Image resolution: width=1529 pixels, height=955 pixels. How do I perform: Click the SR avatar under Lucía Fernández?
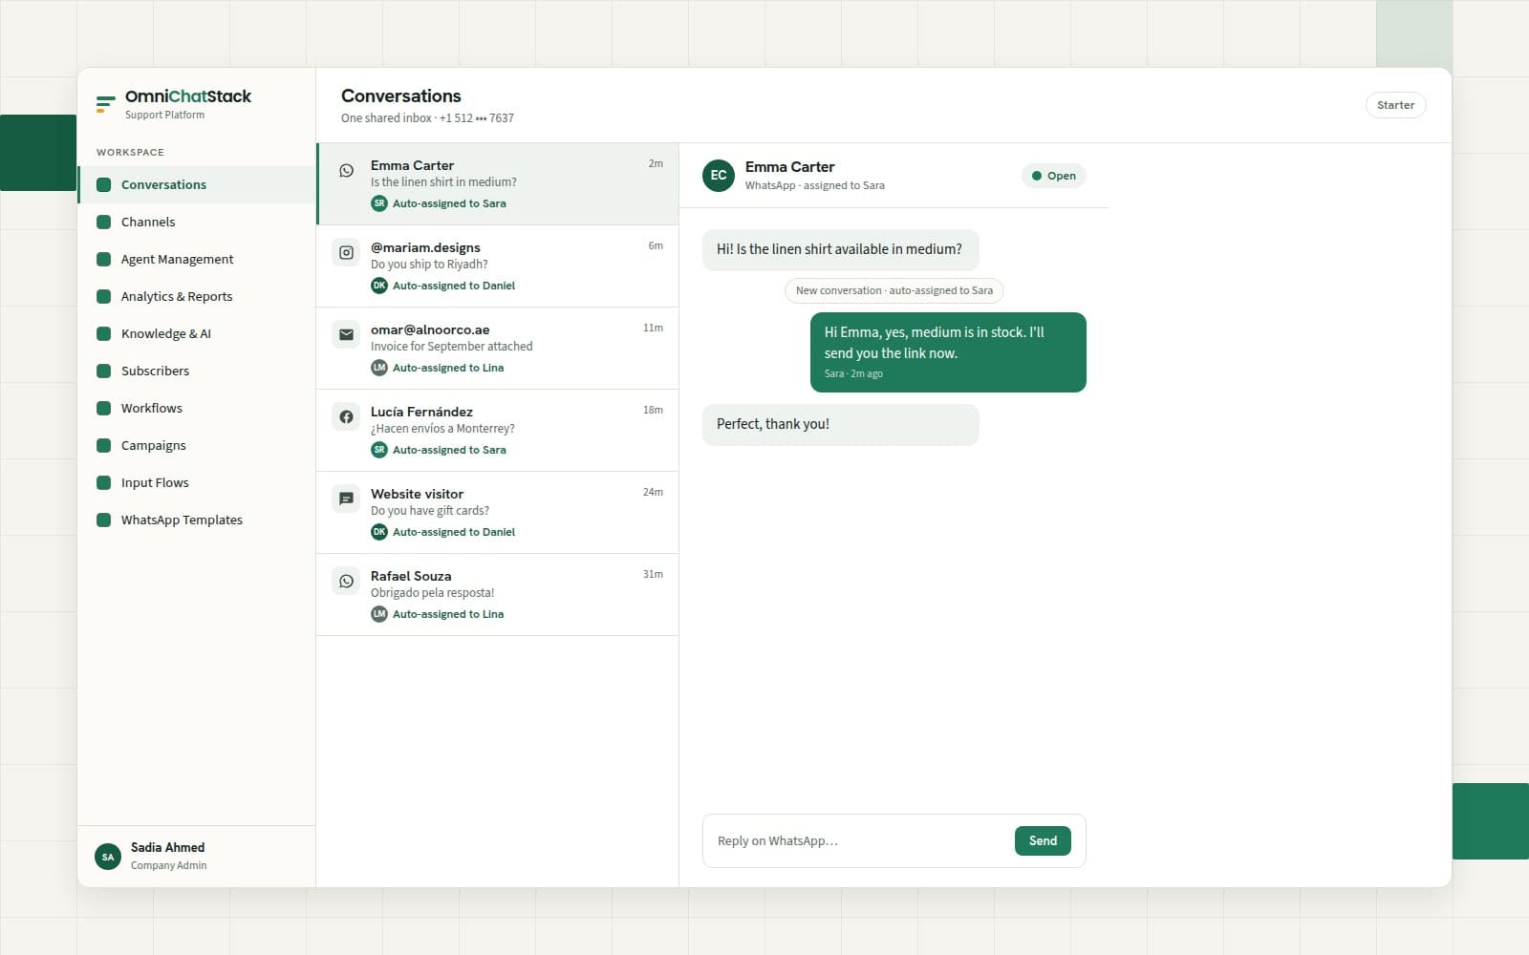(379, 450)
